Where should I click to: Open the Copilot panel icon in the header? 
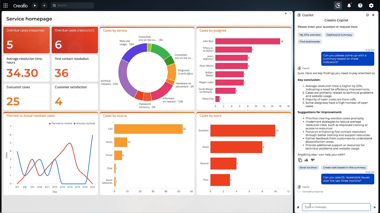[338, 5]
